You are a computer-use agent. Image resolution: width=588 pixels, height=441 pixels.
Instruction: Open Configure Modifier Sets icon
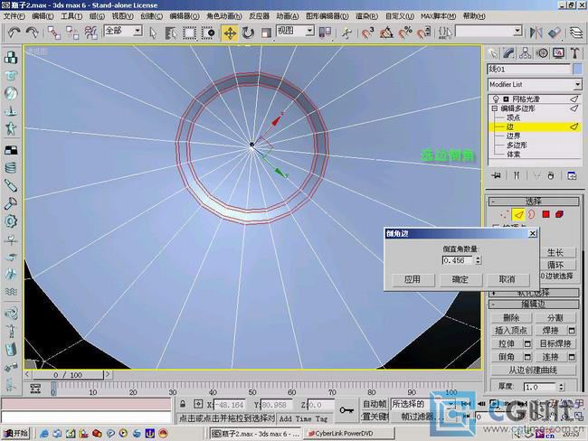(572, 175)
